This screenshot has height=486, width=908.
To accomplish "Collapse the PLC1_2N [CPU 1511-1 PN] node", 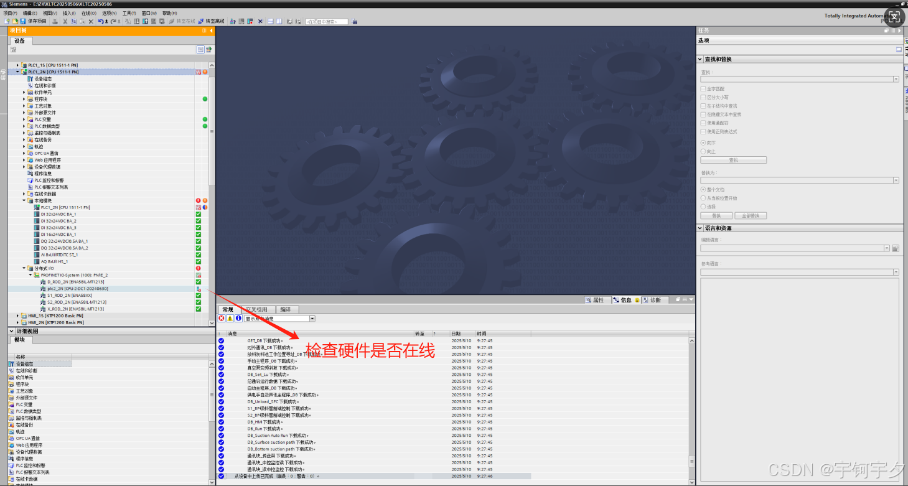I will pyautogui.click(x=18, y=72).
